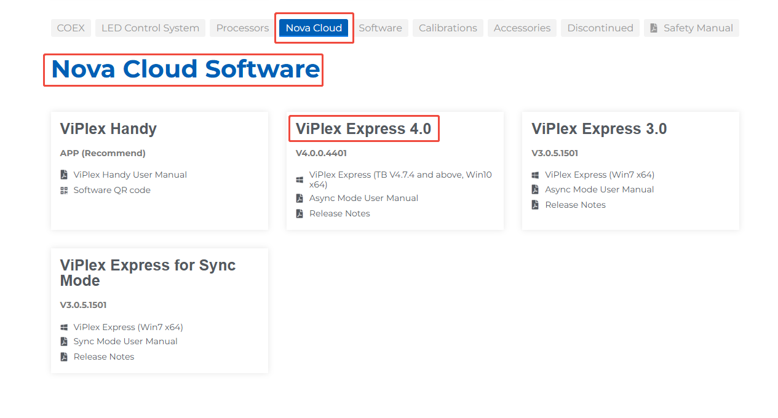Screen dimensions: 778x418
Task: Click Windows icon in ViPlex Express 4.0 card
Action: point(300,179)
